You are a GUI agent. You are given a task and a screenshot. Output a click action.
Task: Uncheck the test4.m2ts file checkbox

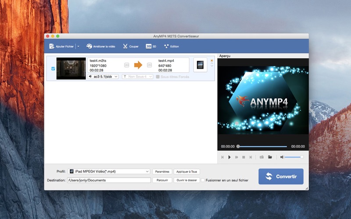pos(53,69)
